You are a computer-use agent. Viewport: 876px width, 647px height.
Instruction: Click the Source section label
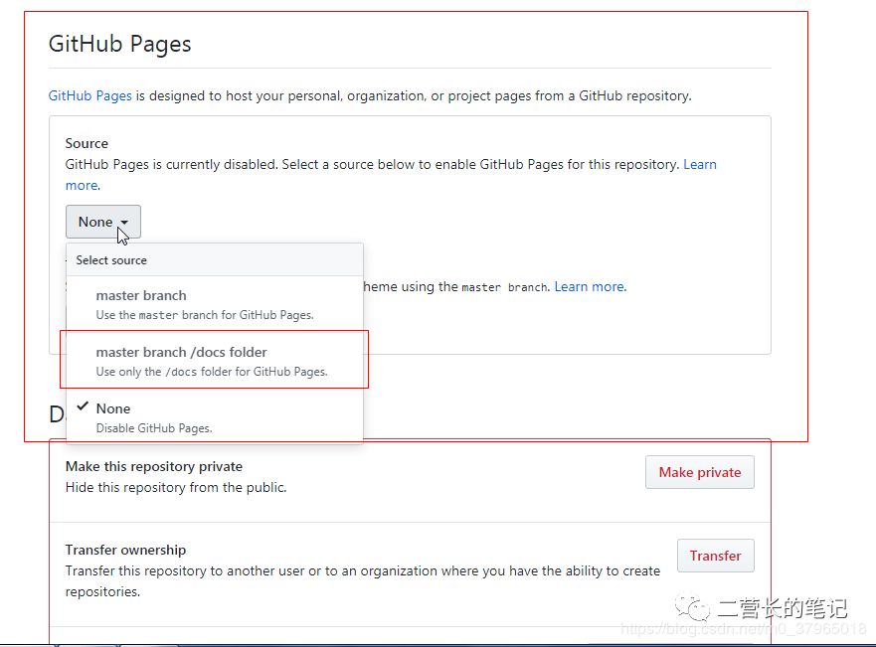coord(87,143)
